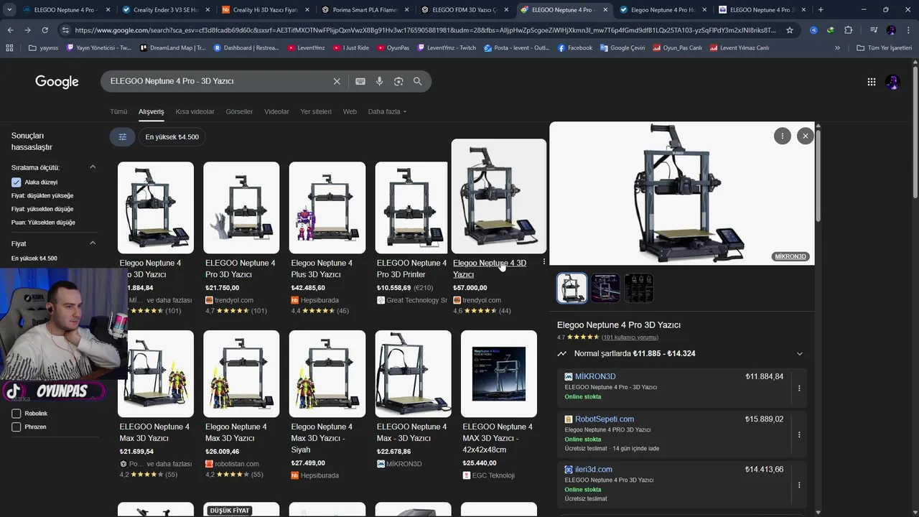This screenshot has height=517, width=919.
Task: Switch to the Kısa videolar tab
Action: [x=195, y=111]
